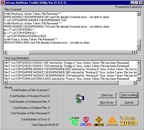Click the Files Scanned horizontal scrollbar thumb

[x=81, y=52]
